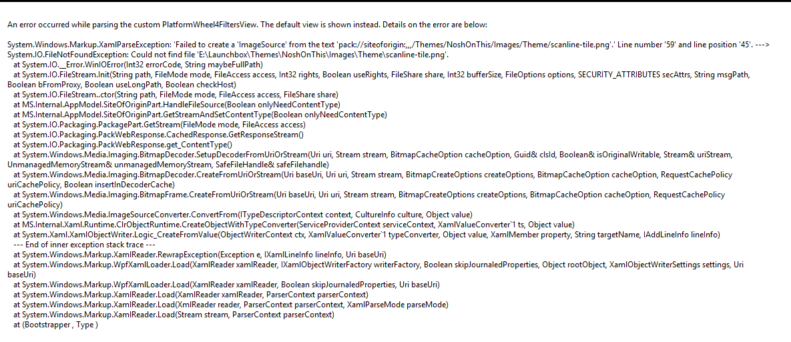Click the '(Bootstrapper , Type )' final line
The image size is (791, 342).
55,325
